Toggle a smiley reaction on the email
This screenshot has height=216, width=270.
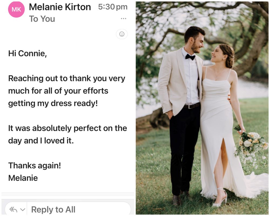pos(122,34)
